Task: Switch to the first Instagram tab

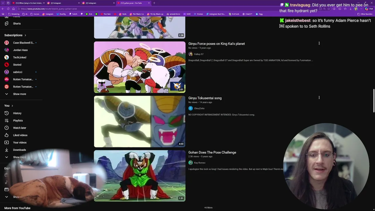Action: tap(63, 3)
